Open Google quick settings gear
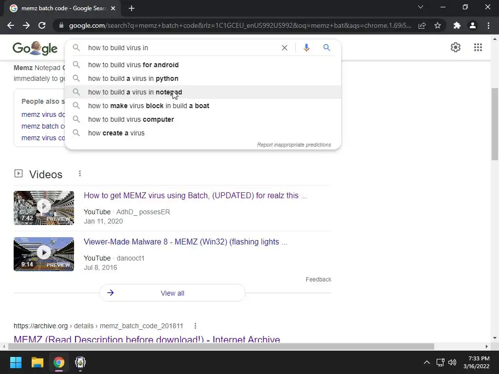This screenshot has width=499, height=374. (x=456, y=47)
